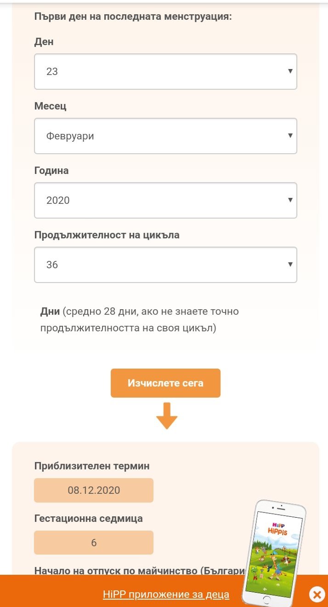Open the HiPP приложение за деца link
The image size is (328, 607).
pyautogui.click(x=166, y=595)
